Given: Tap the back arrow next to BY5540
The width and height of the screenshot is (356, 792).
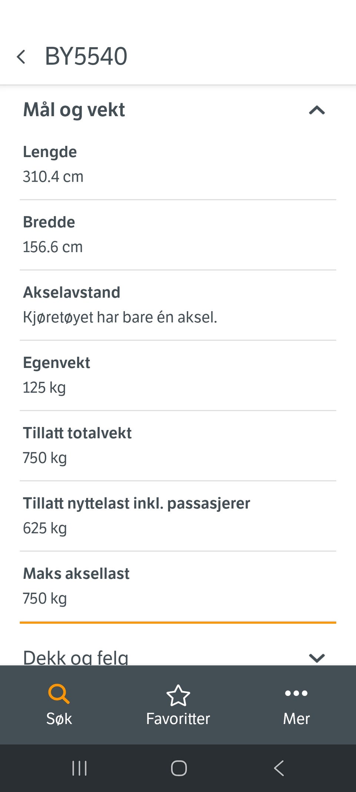Looking at the screenshot, I should (21, 57).
